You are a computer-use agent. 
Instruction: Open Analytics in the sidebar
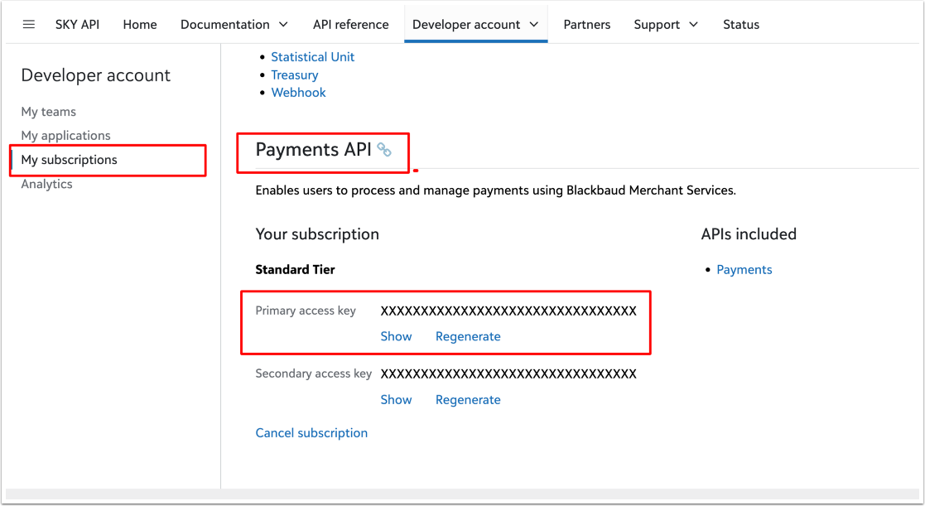[46, 184]
